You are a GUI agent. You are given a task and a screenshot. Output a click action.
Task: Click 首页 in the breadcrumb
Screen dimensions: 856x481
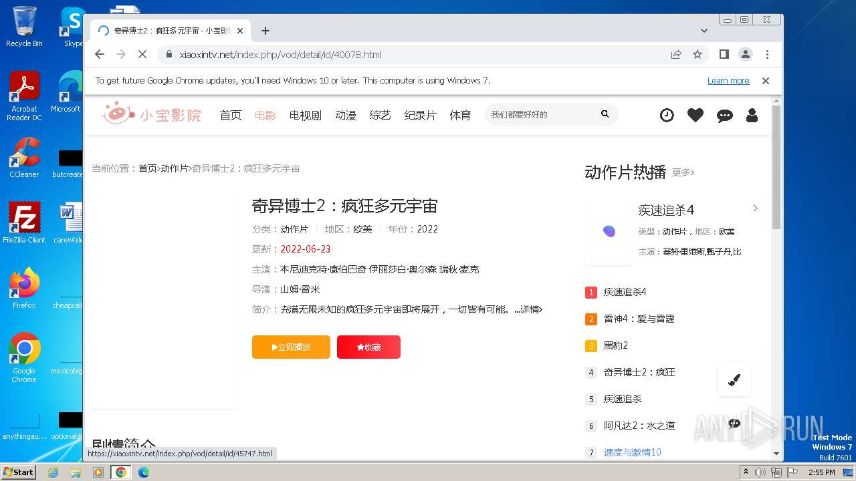pyautogui.click(x=148, y=168)
